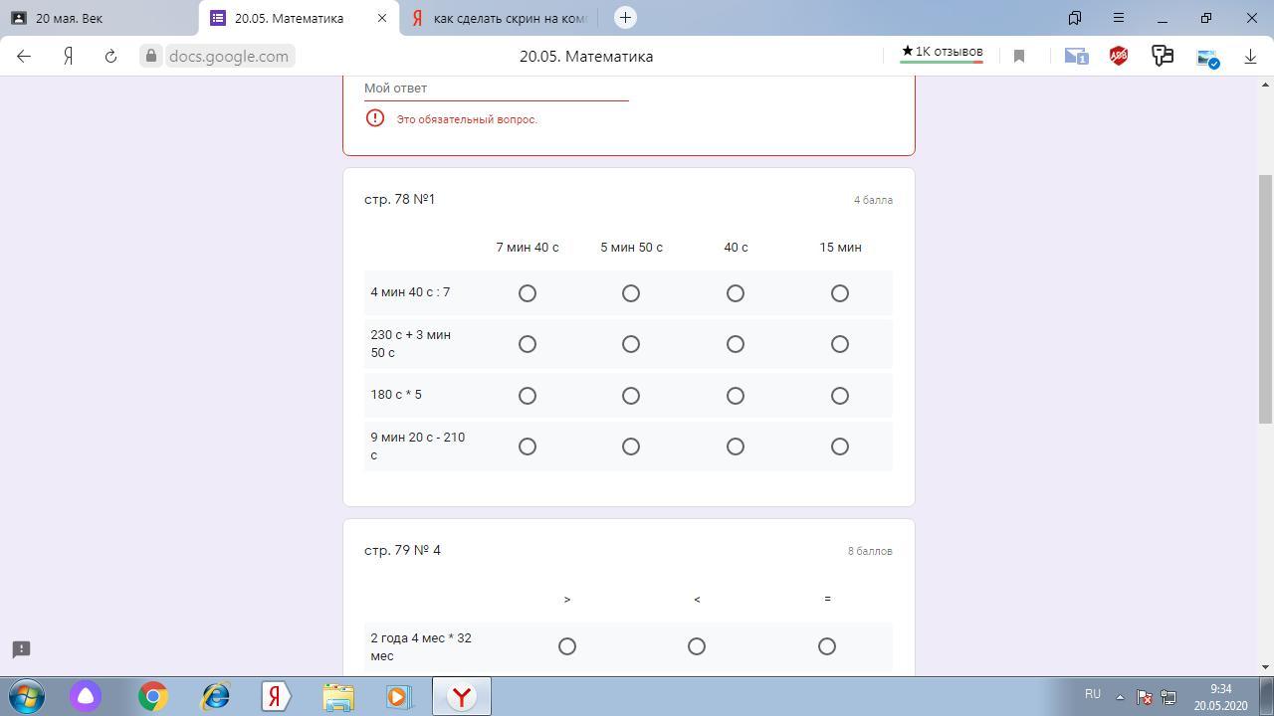The height and width of the screenshot is (716, 1274).
Task: Select '15 мин' for '4 мин 40 с : 7'
Action: pos(840,293)
